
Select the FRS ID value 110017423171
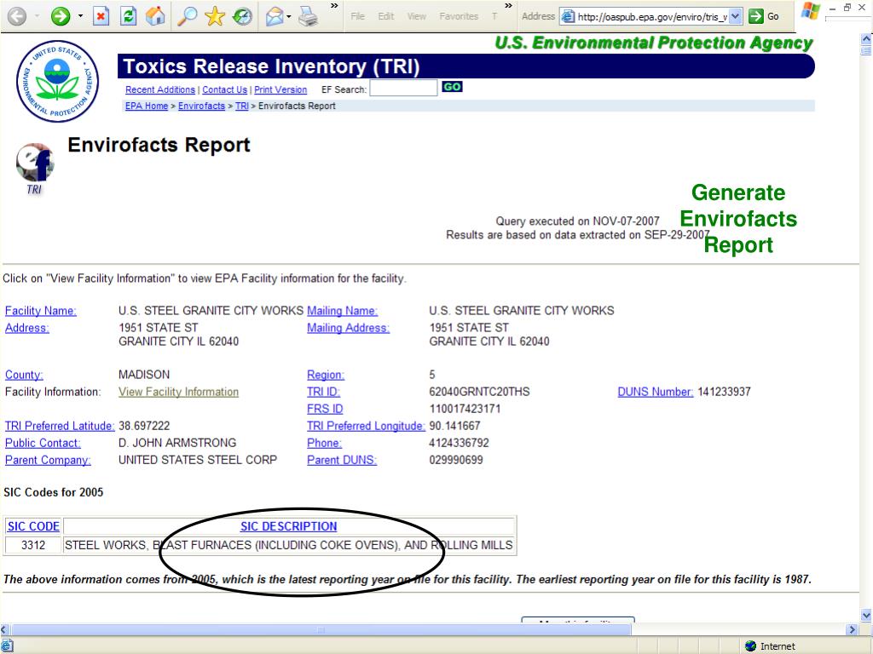click(x=465, y=410)
